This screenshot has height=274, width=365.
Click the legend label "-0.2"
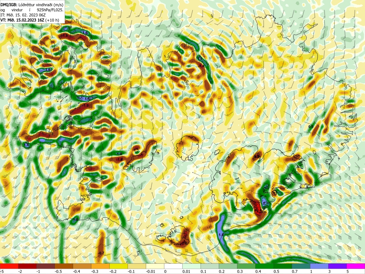pyautogui.click(x=112, y=271)
